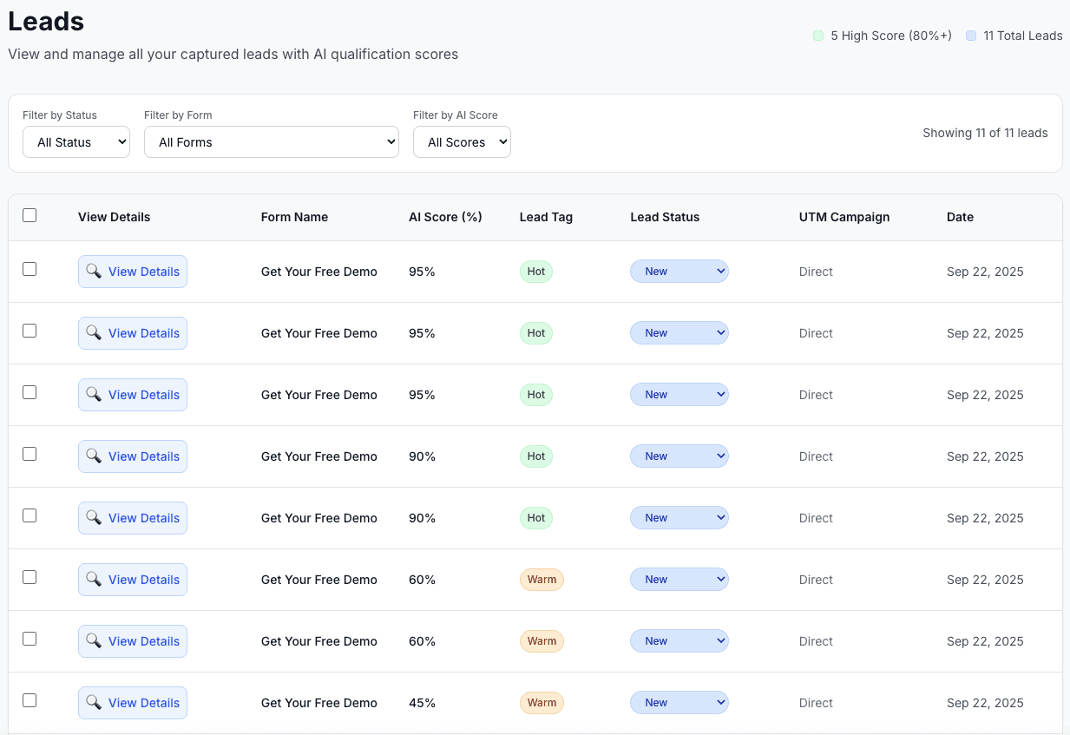Click the green High Score legend square
This screenshot has width=1070, height=735.
click(x=817, y=36)
